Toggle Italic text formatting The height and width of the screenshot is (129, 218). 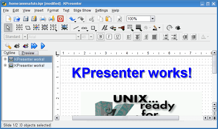point(109,37)
